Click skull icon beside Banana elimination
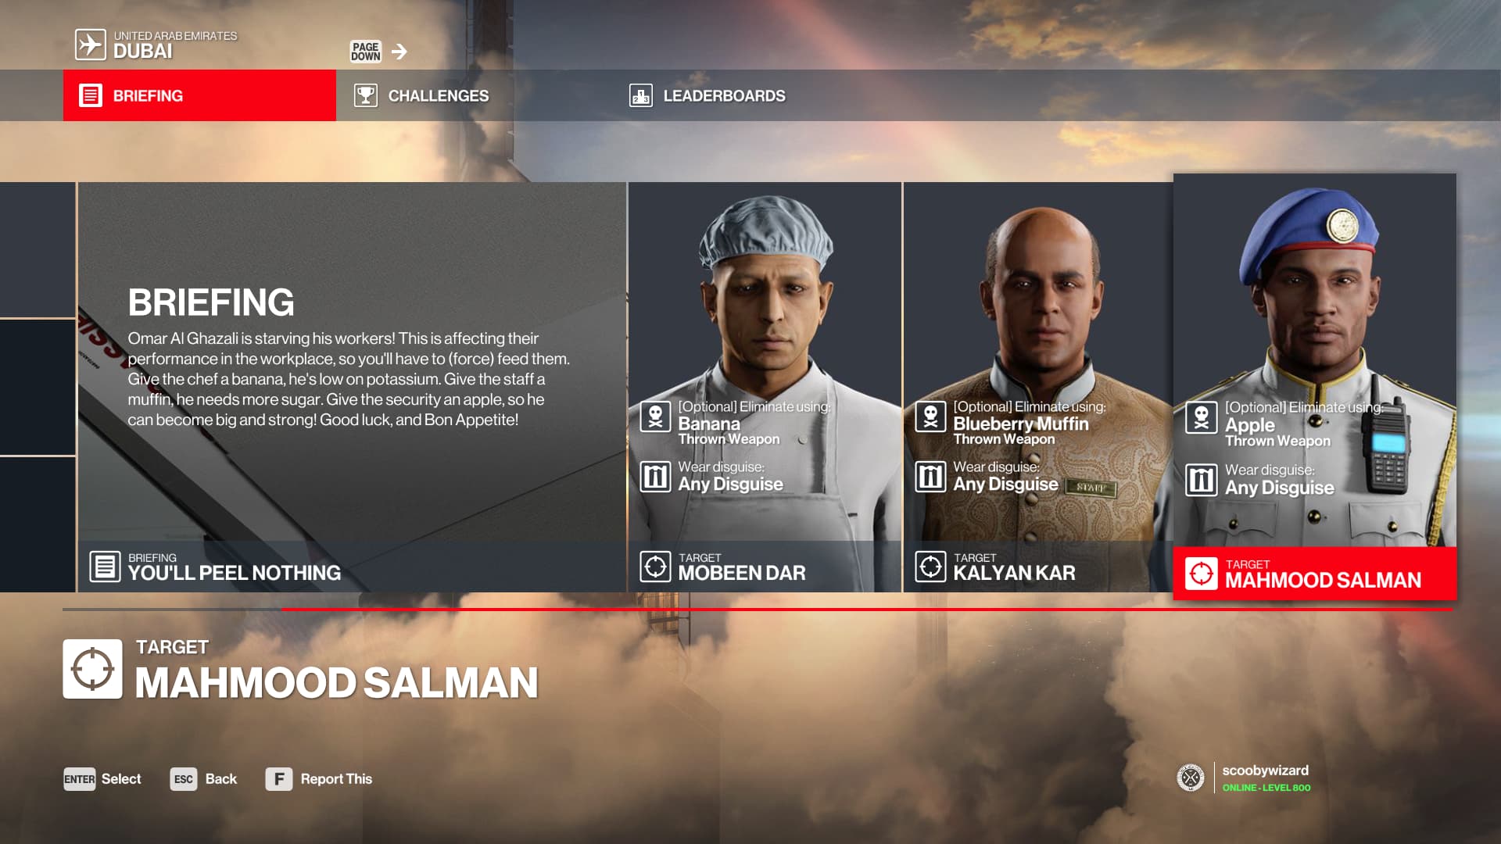This screenshot has width=1501, height=844. tap(655, 417)
